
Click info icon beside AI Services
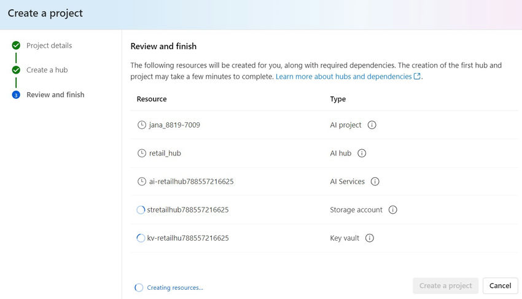click(375, 181)
